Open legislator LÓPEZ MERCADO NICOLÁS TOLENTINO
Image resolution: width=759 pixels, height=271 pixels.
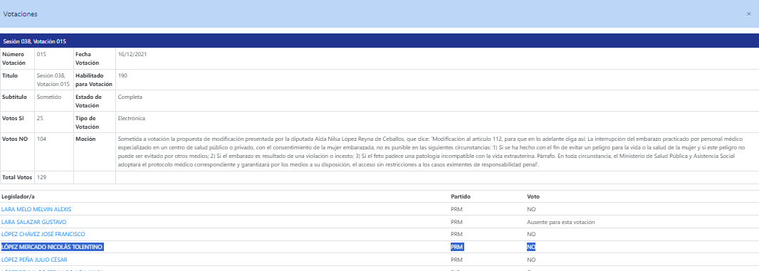[x=52, y=247]
